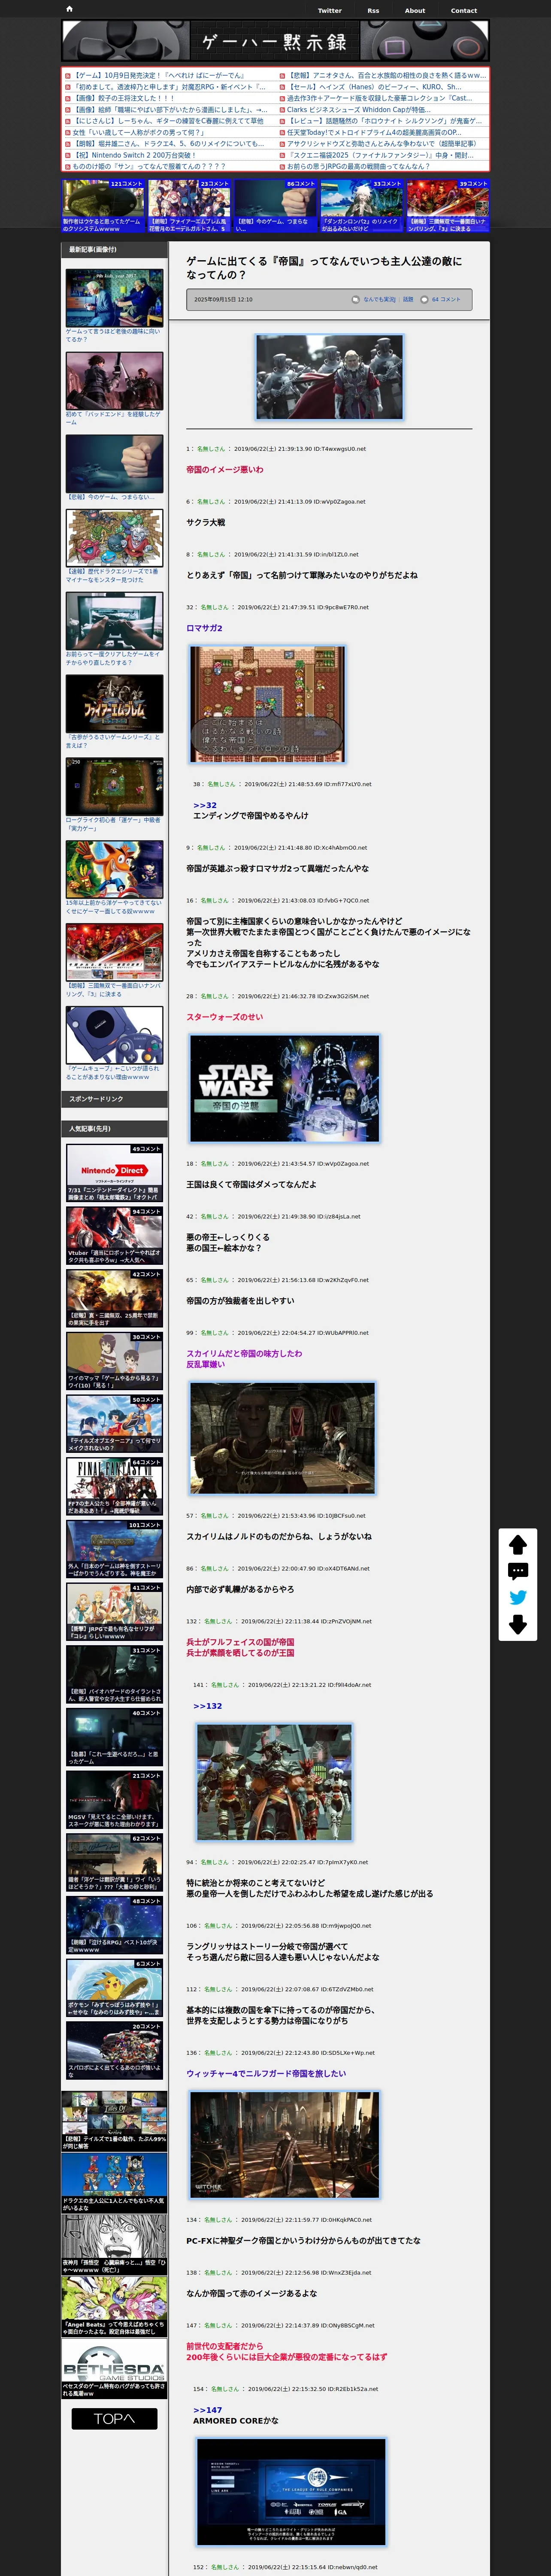The height and width of the screenshot is (2576, 551).
Task: Click the home icon in top bar
Action: click(x=69, y=9)
